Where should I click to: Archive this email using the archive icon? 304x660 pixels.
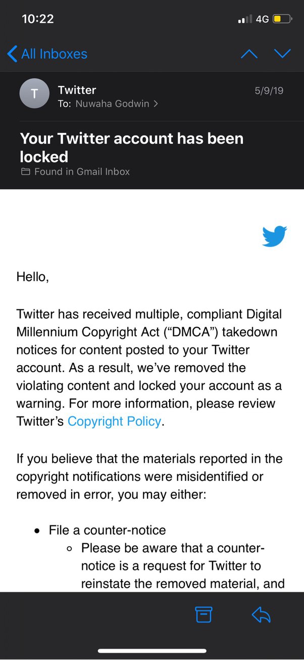203,614
